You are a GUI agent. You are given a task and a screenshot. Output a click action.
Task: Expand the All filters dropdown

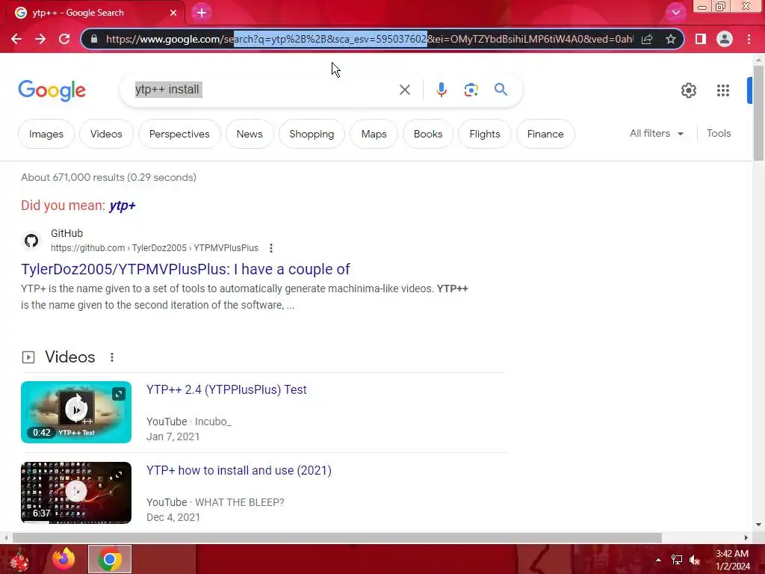(x=657, y=133)
